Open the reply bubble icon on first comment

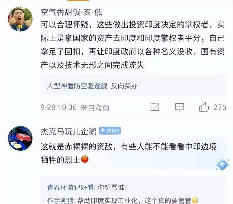(179, 107)
